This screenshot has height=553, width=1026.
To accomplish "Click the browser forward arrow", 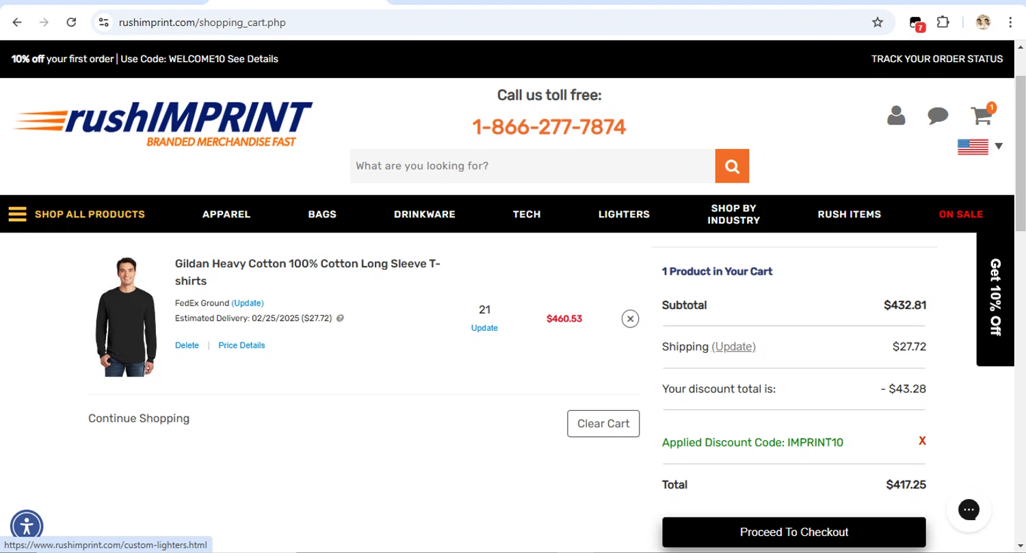I will (44, 23).
